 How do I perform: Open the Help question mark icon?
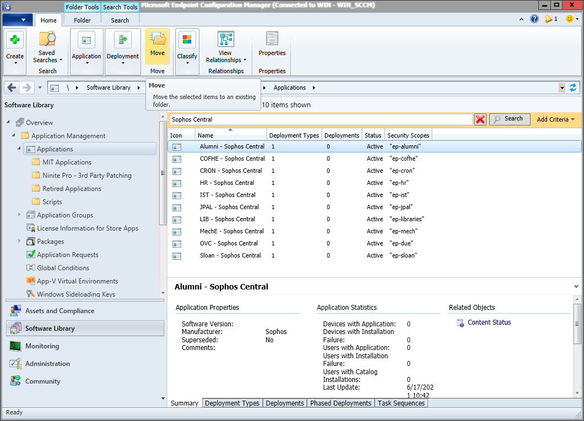(x=534, y=19)
